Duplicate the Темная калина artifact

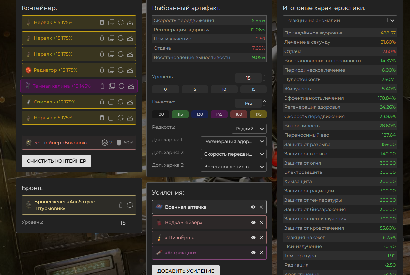112,86
